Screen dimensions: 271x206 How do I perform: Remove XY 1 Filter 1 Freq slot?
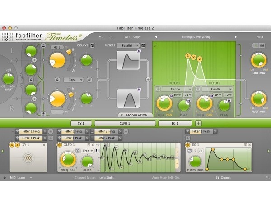[45, 131]
